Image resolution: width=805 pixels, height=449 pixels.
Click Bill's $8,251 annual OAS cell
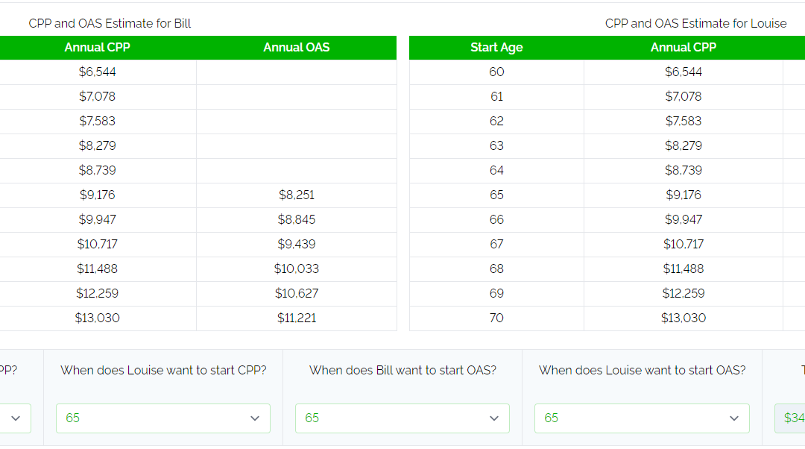(296, 195)
